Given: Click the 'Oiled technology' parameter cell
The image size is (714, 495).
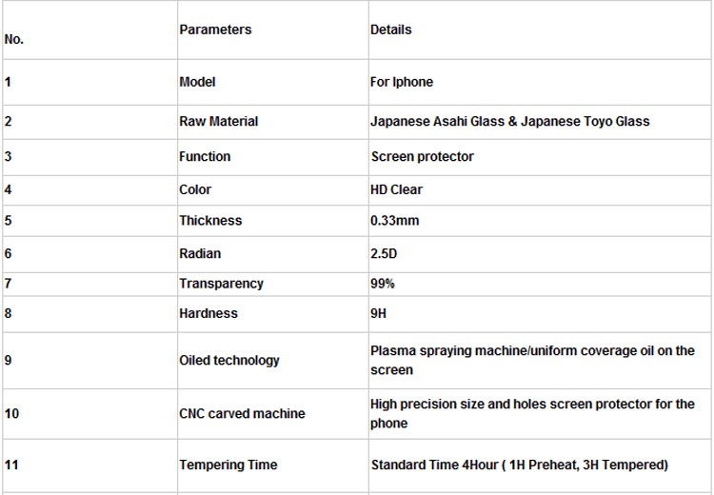Looking at the screenshot, I should click(x=229, y=360).
